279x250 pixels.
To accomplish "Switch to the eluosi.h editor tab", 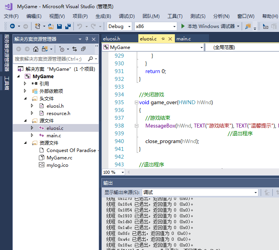I will click(112, 39).
